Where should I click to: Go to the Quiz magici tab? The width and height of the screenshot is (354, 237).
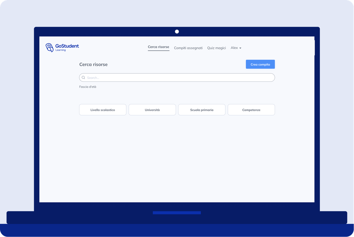coord(216,48)
